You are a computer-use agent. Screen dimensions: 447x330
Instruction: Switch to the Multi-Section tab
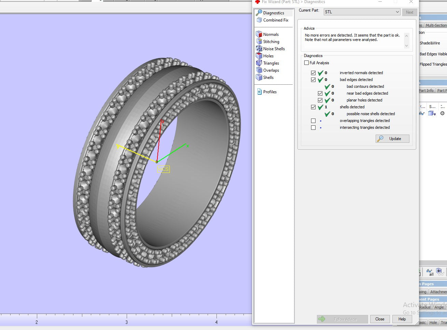point(436,25)
